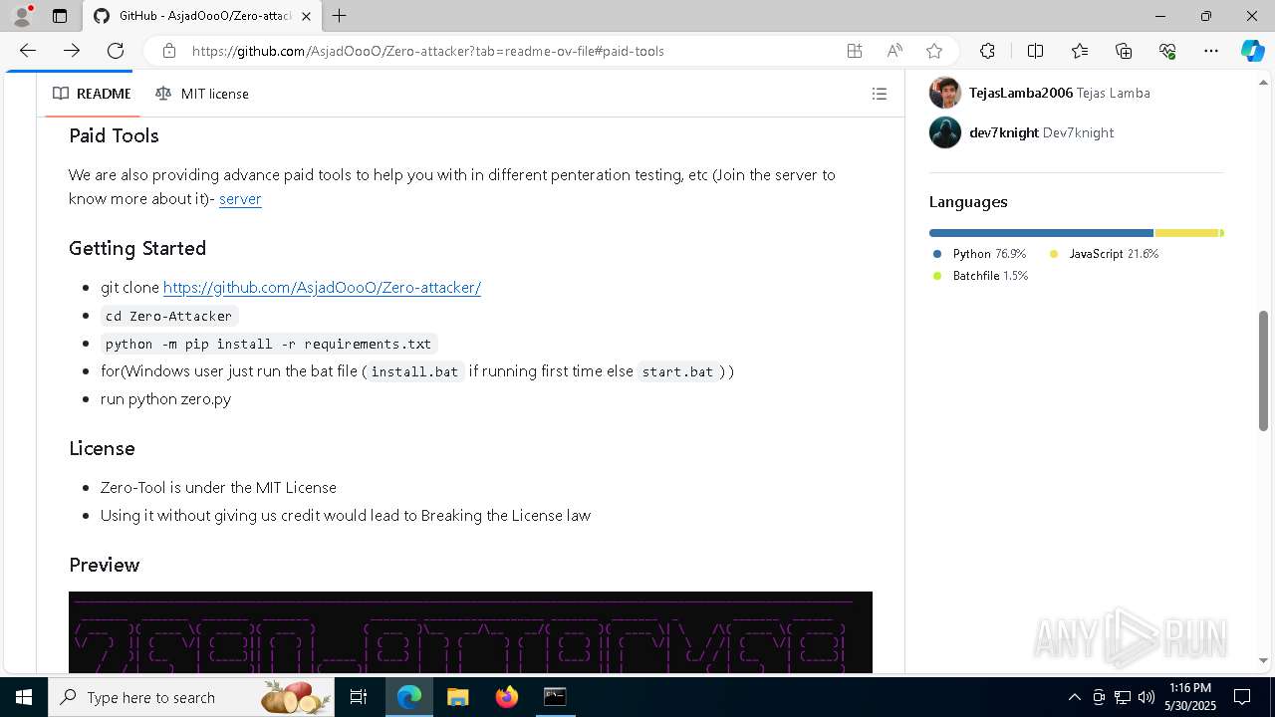
Task: Click TejasLamba2006 avatar image
Action: click(x=945, y=93)
